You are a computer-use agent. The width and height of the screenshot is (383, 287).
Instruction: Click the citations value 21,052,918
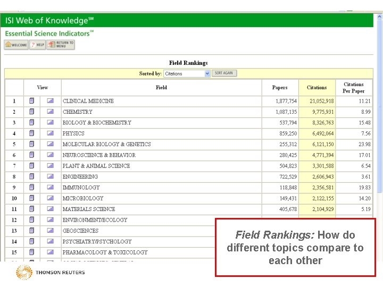point(322,101)
